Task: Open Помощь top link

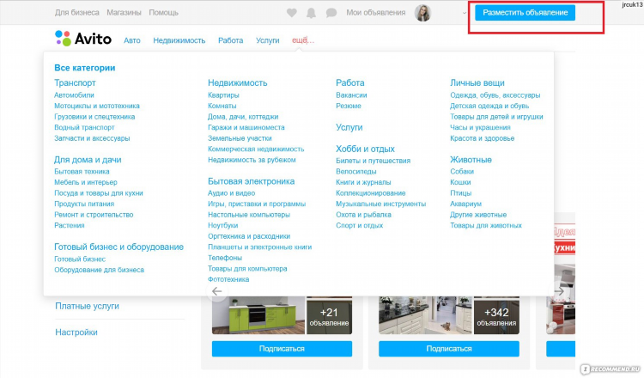Action: 163,13
